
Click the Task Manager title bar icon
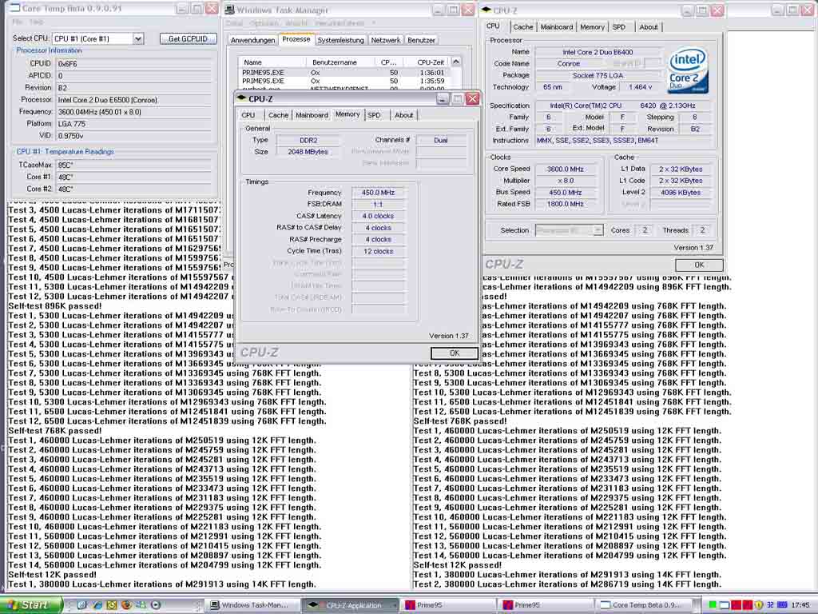click(229, 10)
